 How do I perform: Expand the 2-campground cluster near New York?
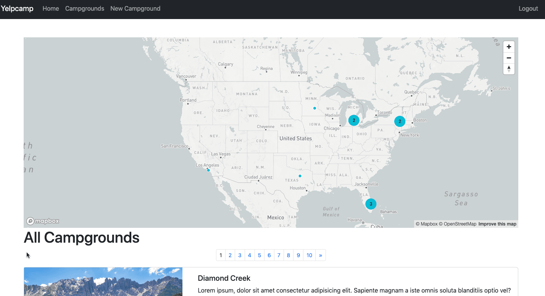400,122
